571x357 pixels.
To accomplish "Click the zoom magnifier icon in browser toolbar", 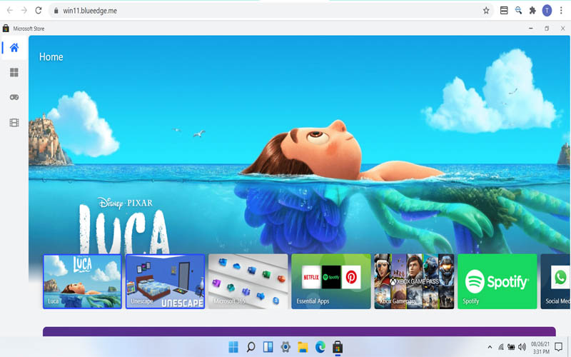I will [518, 11].
